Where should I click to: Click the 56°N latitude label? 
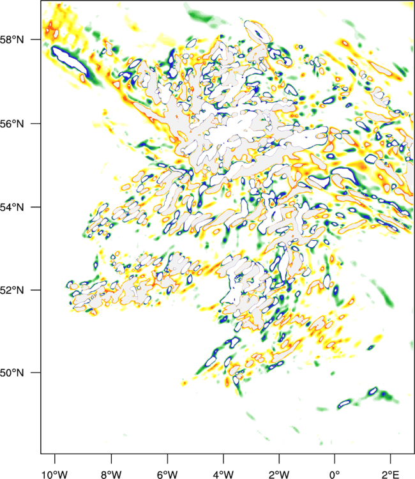12,124
